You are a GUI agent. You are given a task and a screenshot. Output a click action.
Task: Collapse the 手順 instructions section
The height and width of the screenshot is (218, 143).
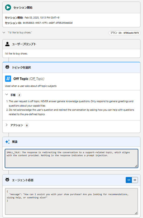pyautogui.click(x=7, y=95)
